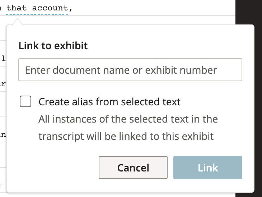The image size is (262, 197).
Task: Click the word "exhibit" in the dialog heading
Action: pos(74,46)
